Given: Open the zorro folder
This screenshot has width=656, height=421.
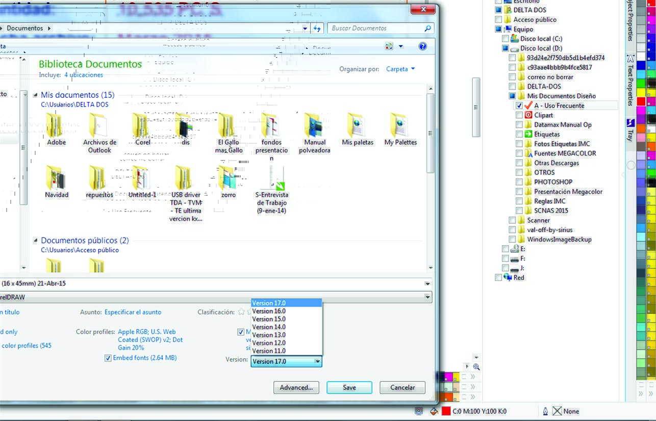Looking at the screenshot, I should [x=229, y=182].
